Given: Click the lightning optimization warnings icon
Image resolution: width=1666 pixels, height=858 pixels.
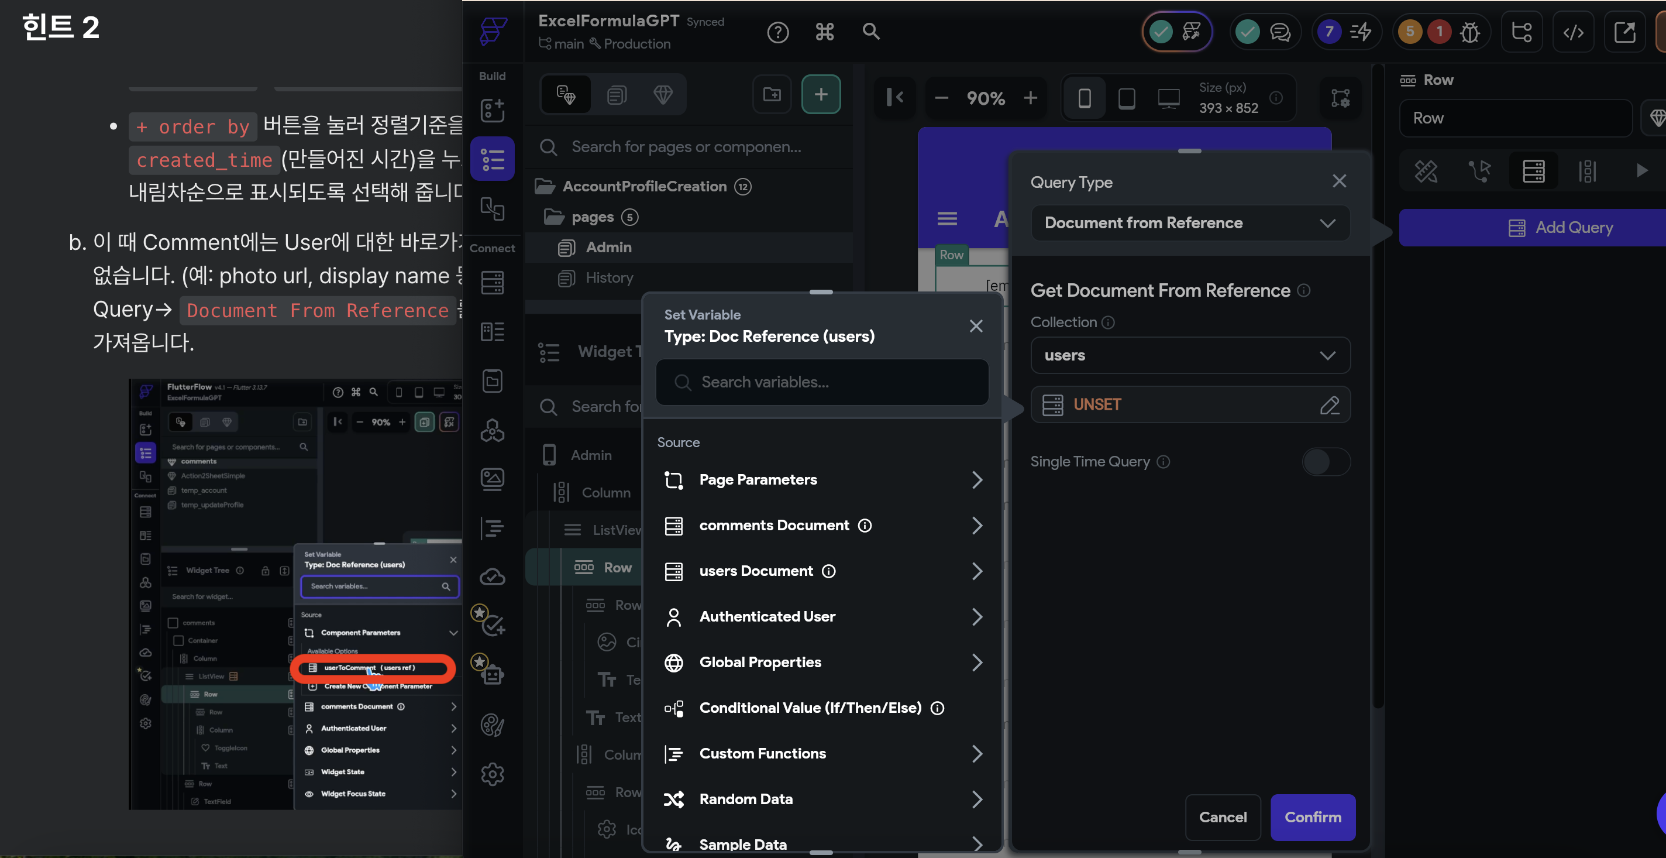Looking at the screenshot, I should pyautogui.click(x=1361, y=32).
